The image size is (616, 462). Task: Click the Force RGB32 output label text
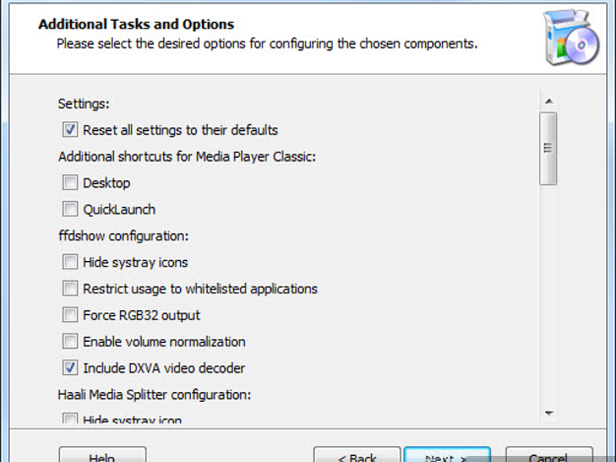142,315
